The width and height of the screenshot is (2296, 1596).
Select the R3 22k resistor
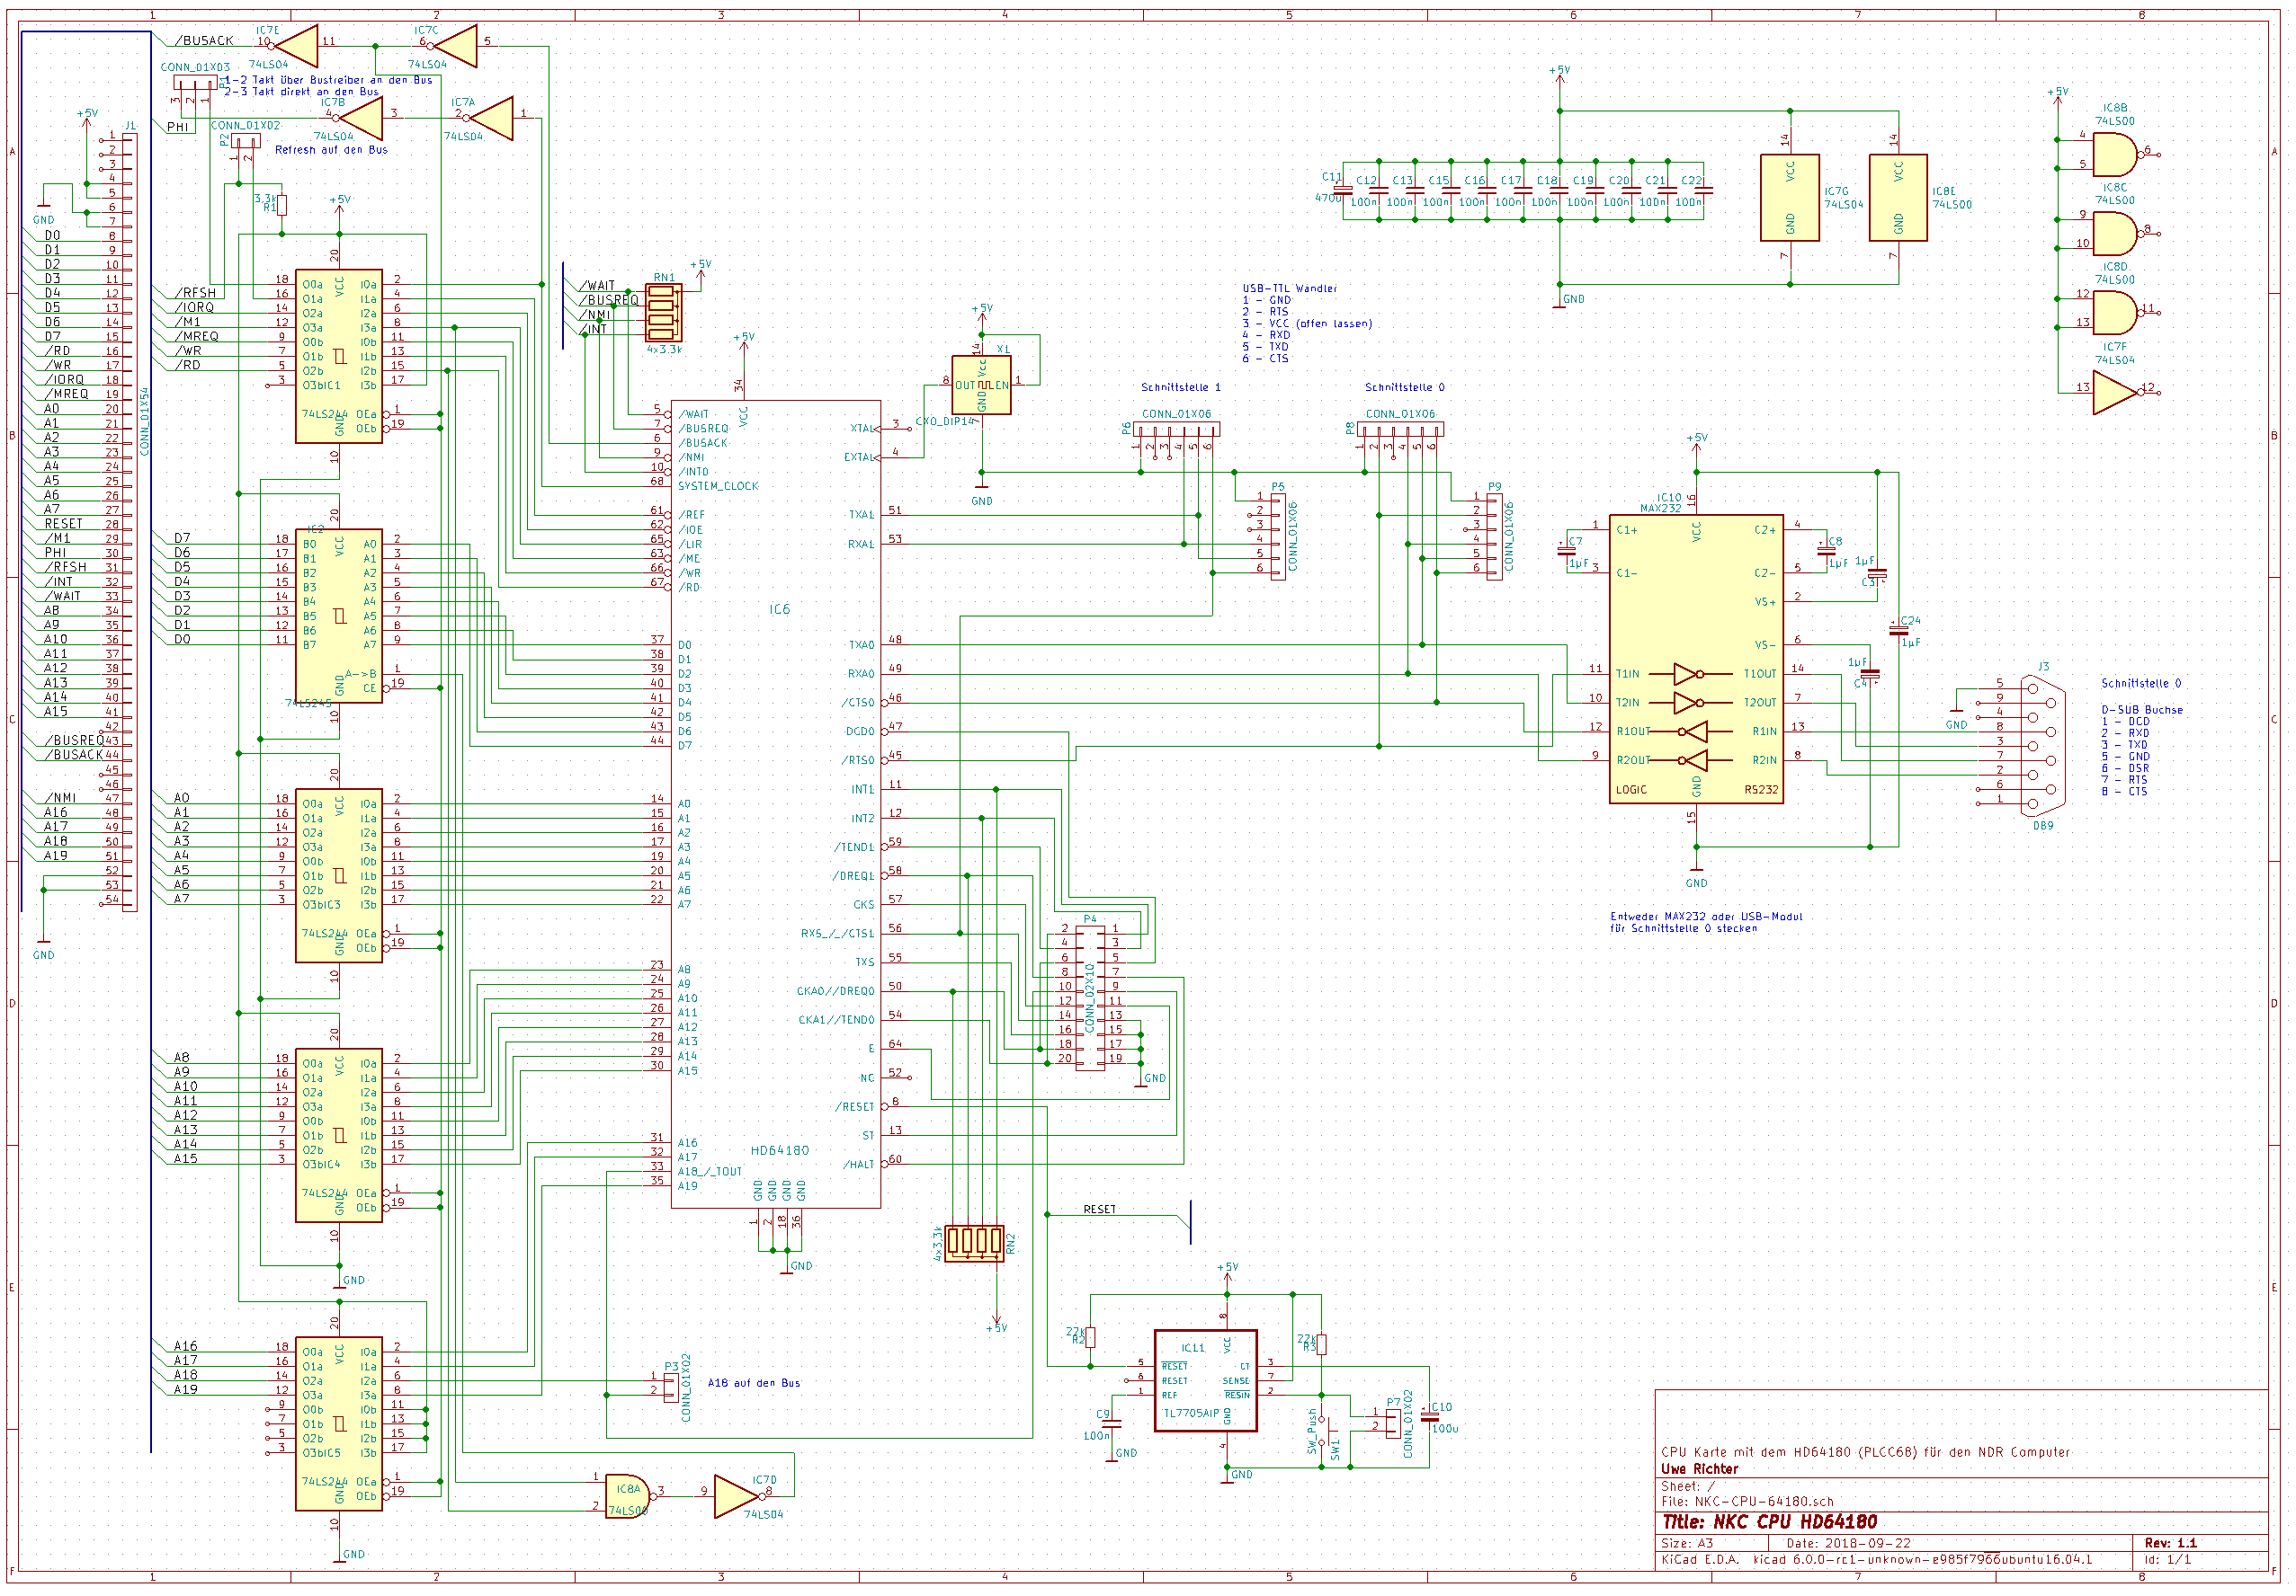[x=1321, y=1344]
